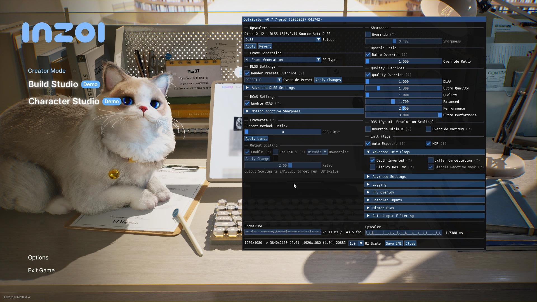Expand Anisotropic Filtering section
This screenshot has height=302, width=537.
point(425,216)
